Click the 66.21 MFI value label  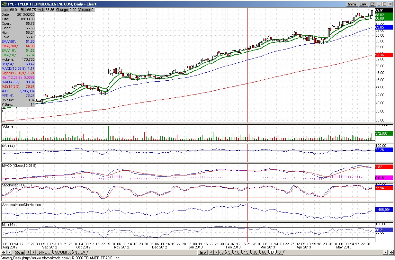(x=384, y=230)
